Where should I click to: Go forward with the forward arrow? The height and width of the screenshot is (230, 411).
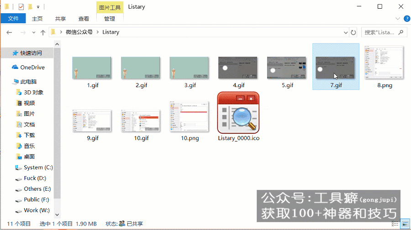click(23, 32)
